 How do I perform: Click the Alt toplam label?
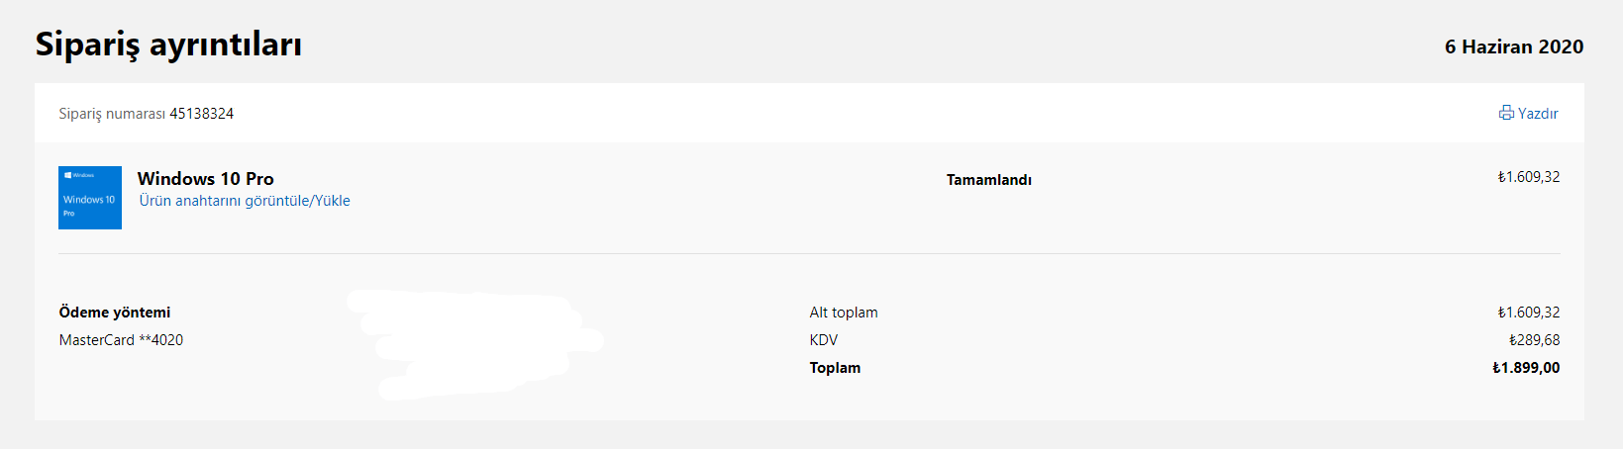click(843, 313)
